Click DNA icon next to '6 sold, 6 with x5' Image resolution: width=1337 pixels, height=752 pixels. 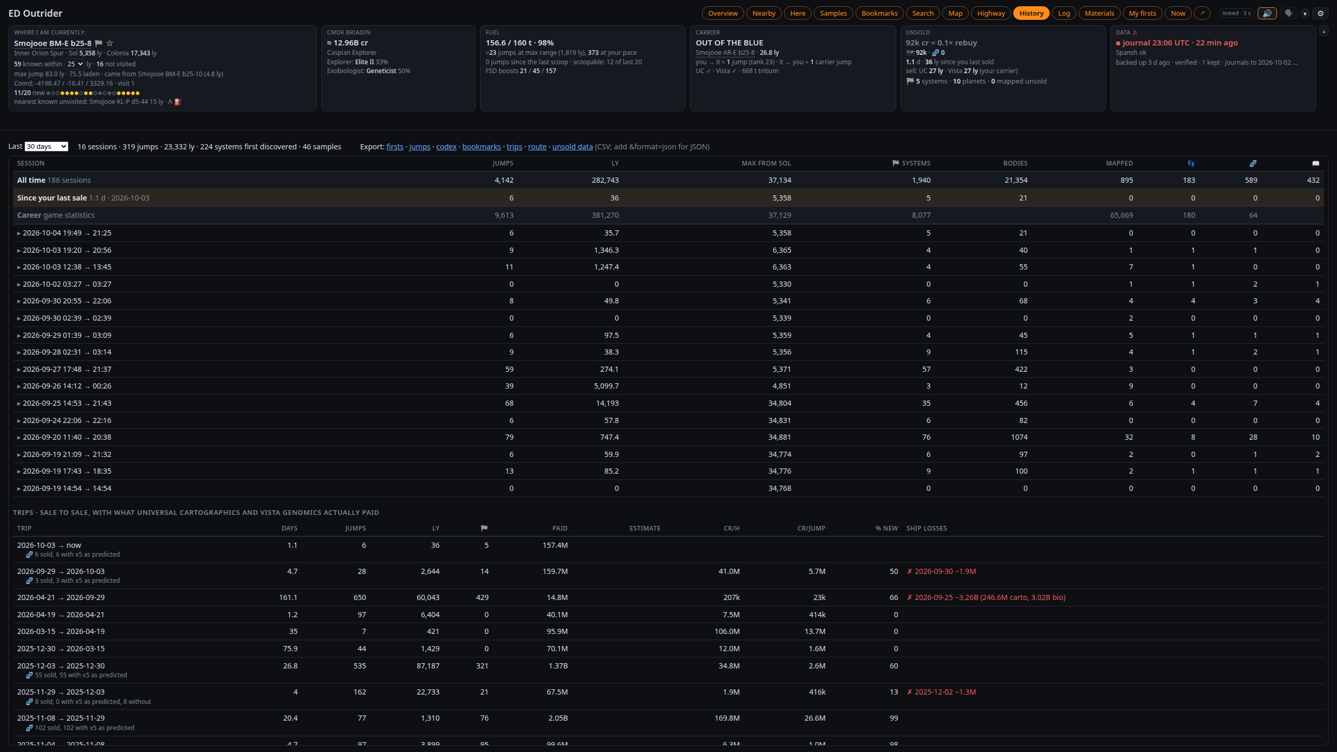tap(29, 555)
